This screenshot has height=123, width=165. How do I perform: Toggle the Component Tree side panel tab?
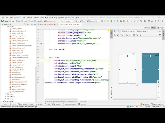(111, 92)
